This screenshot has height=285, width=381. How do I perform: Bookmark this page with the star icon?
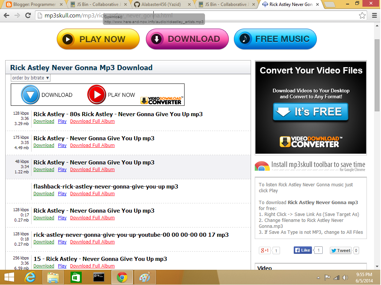362,16
